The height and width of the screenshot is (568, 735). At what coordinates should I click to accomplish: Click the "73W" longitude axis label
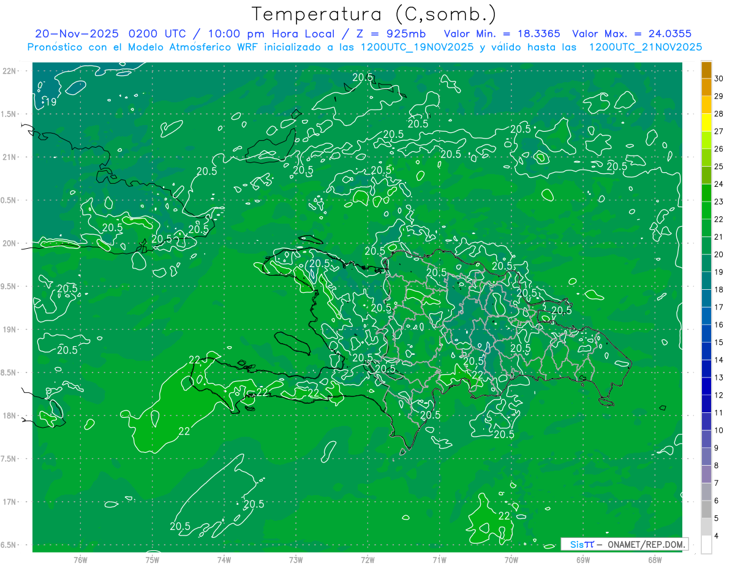[296, 559]
